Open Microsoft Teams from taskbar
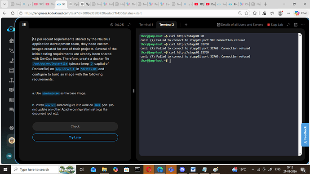Viewport: 310px width, 174px height. point(171,170)
